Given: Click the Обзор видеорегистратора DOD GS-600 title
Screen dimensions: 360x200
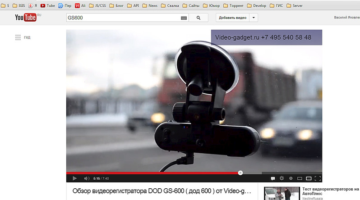Looking at the screenshot, I should [x=162, y=191].
